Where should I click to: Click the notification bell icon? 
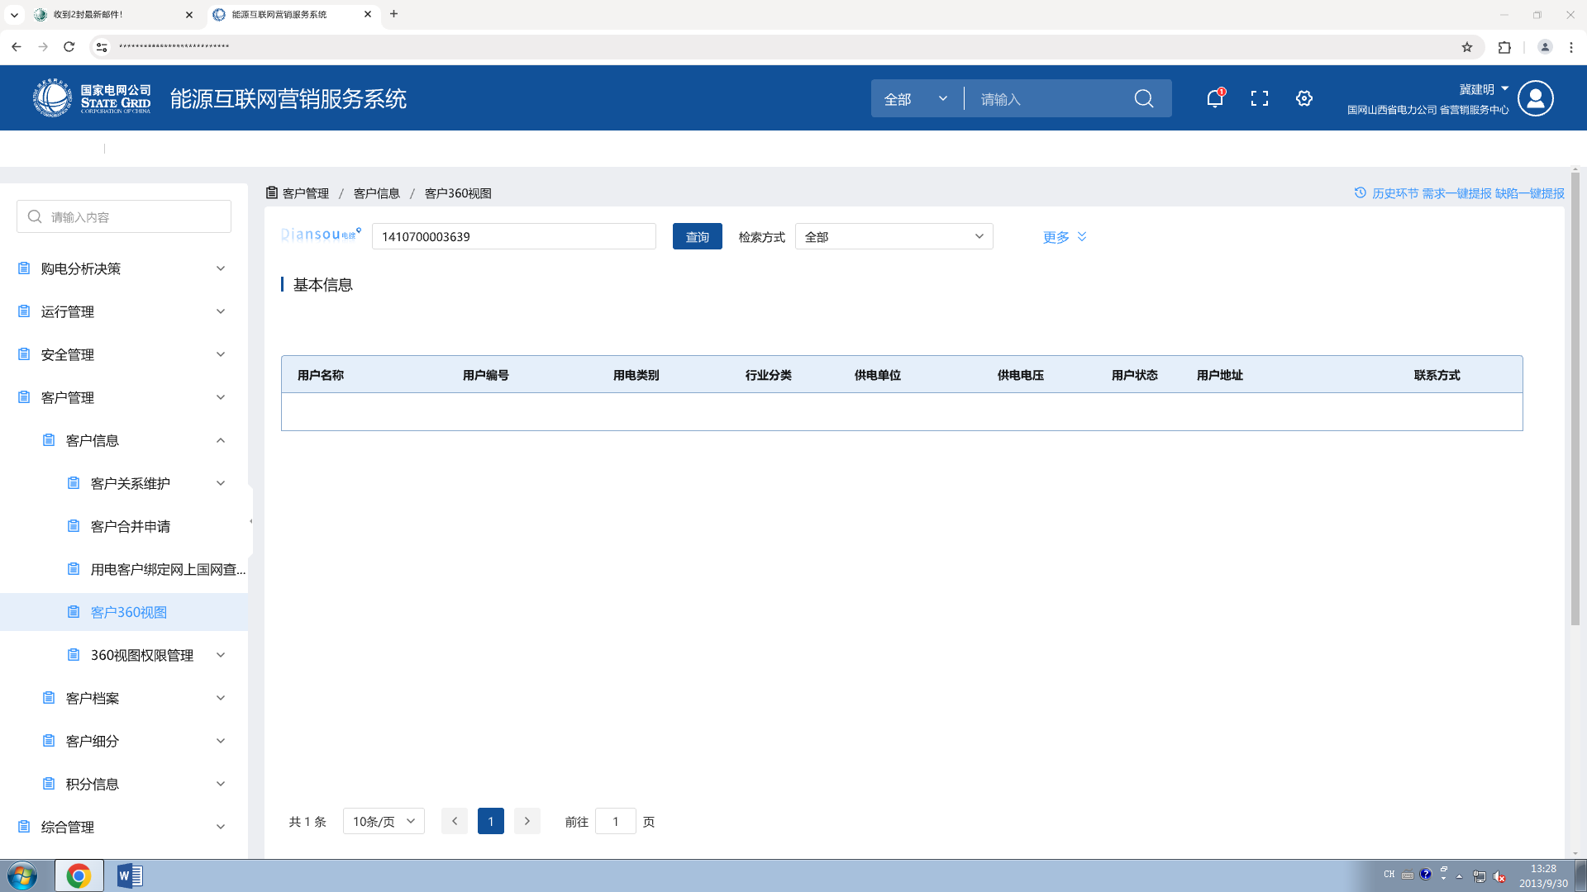tap(1214, 99)
